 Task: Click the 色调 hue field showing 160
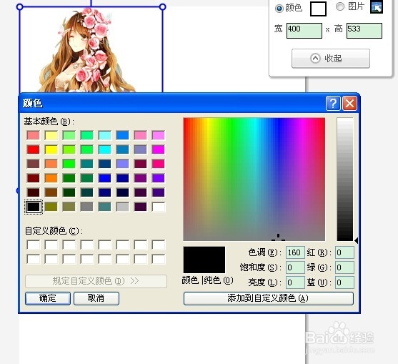click(x=295, y=252)
